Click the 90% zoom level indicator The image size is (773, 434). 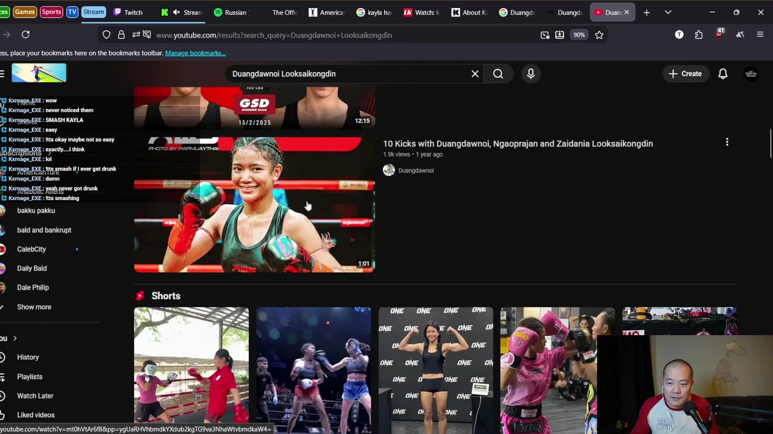(579, 35)
